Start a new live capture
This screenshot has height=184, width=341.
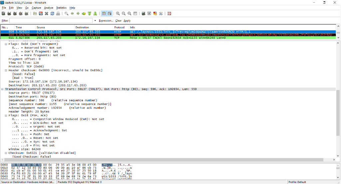(x=15, y=14)
